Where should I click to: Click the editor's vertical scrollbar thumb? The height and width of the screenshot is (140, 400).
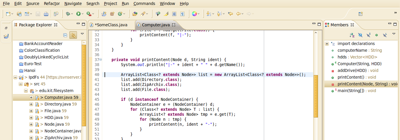(x=316, y=96)
